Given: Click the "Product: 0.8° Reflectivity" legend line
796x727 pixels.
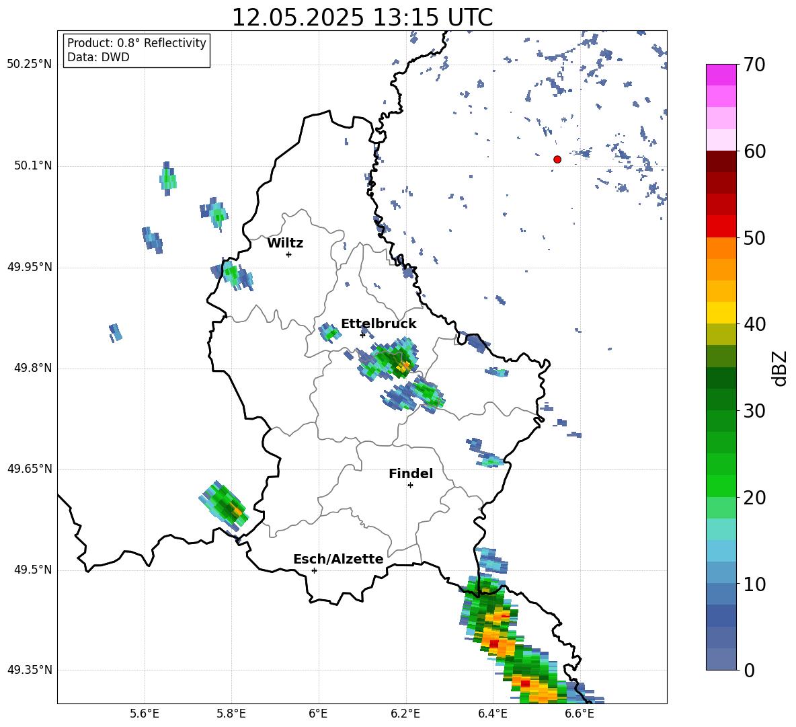Looking at the screenshot, I should point(136,43).
